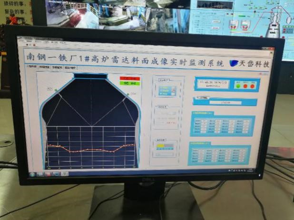Click the input box under the yellow bar
This screenshot has height=220, width=294.
pos(165,155)
